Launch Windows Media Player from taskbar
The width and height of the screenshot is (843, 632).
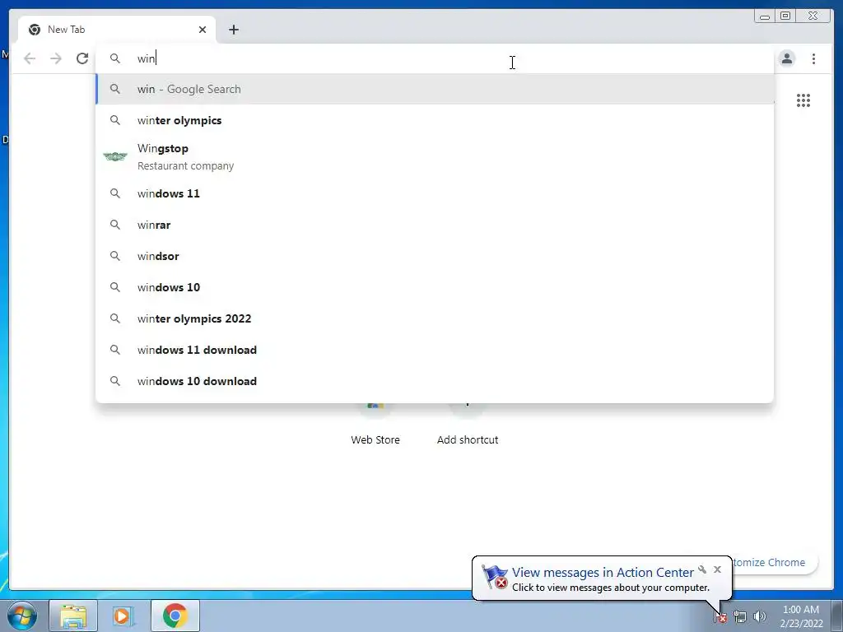coord(123,616)
